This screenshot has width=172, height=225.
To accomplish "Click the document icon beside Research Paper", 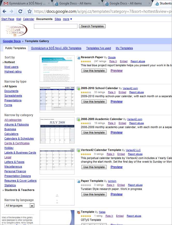I will [x=78, y=57].
